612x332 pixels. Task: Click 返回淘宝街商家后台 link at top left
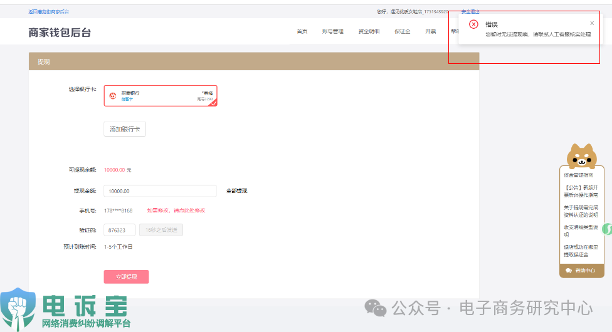click(49, 11)
